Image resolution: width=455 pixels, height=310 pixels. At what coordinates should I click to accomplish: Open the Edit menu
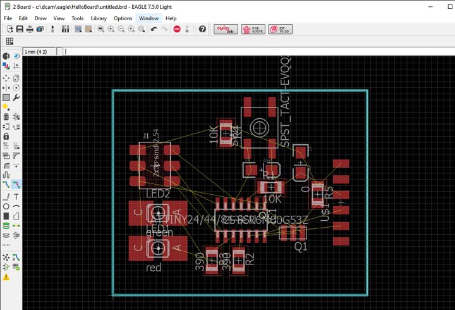point(23,18)
